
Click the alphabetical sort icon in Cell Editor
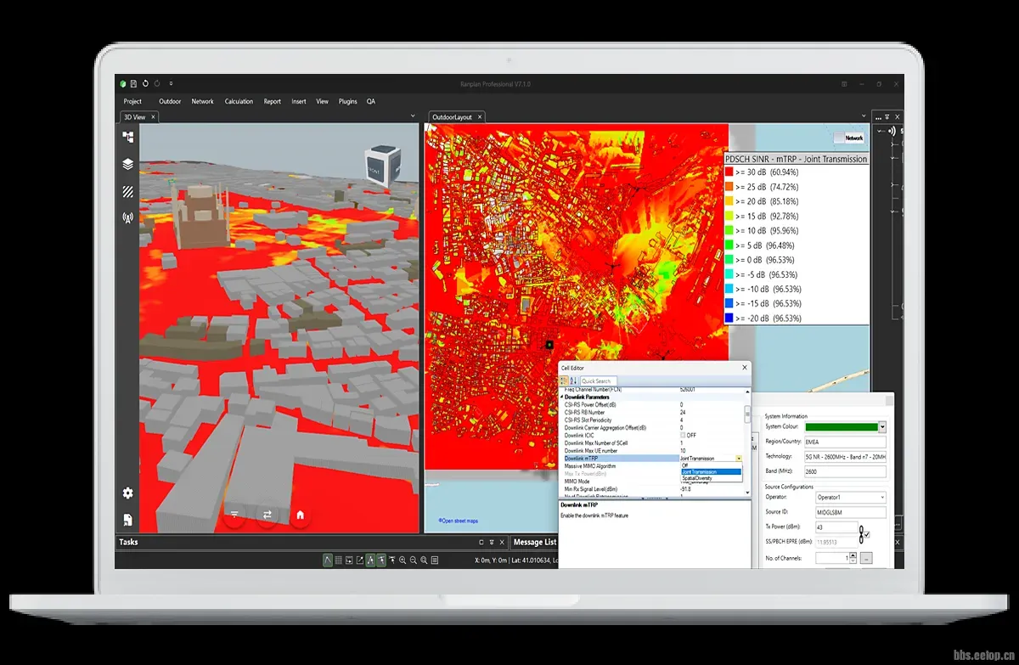click(x=573, y=380)
